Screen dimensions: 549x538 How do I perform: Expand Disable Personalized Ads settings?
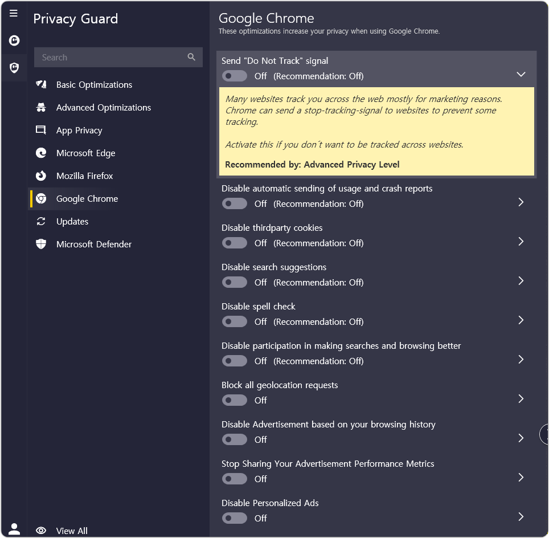click(x=521, y=516)
